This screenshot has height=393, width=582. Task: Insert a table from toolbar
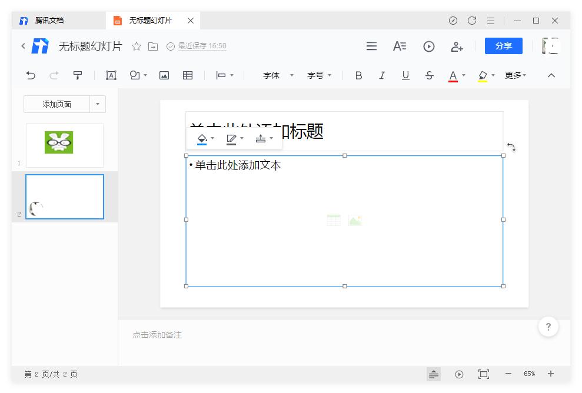pos(188,76)
